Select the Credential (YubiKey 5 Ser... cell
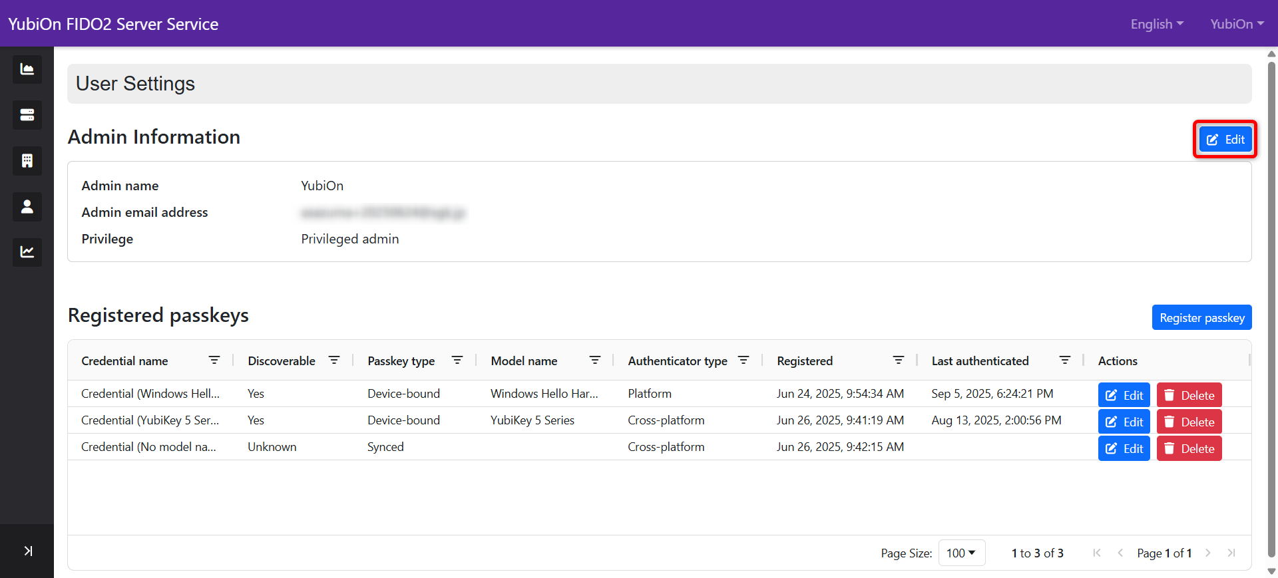Image resolution: width=1278 pixels, height=578 pixels. [150, 420]
